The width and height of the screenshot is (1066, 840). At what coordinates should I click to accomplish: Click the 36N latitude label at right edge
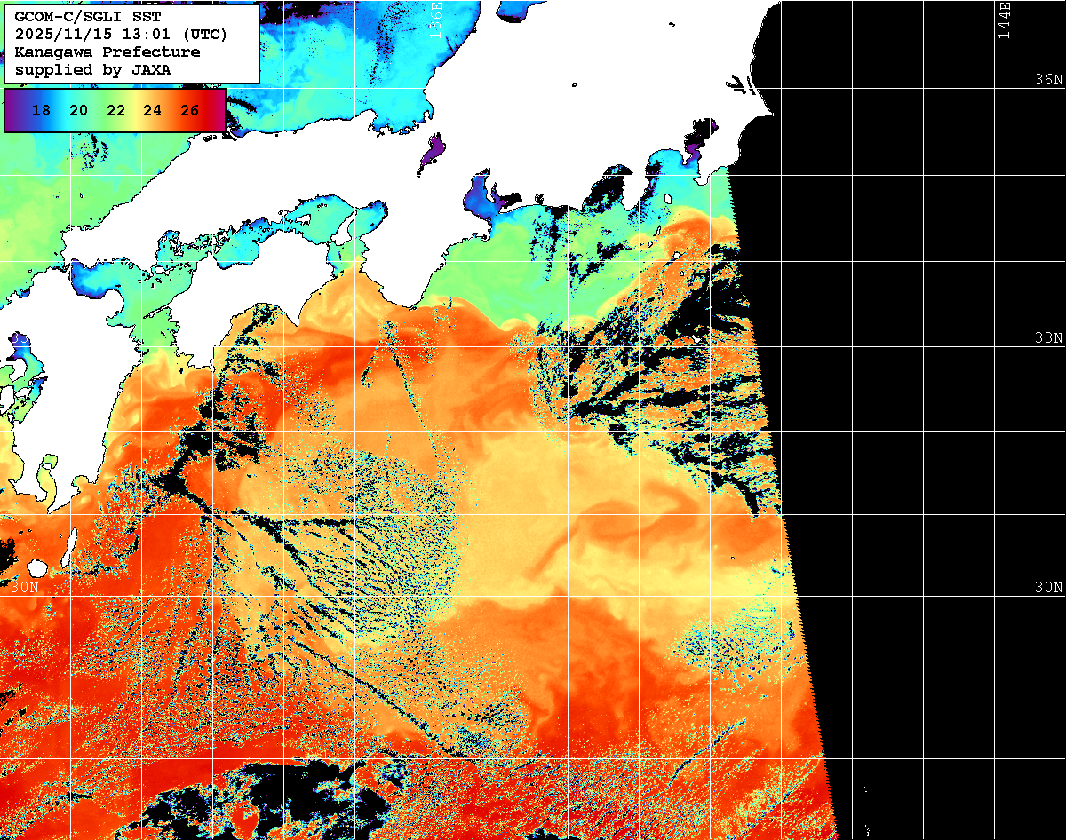pos(1048,80)
